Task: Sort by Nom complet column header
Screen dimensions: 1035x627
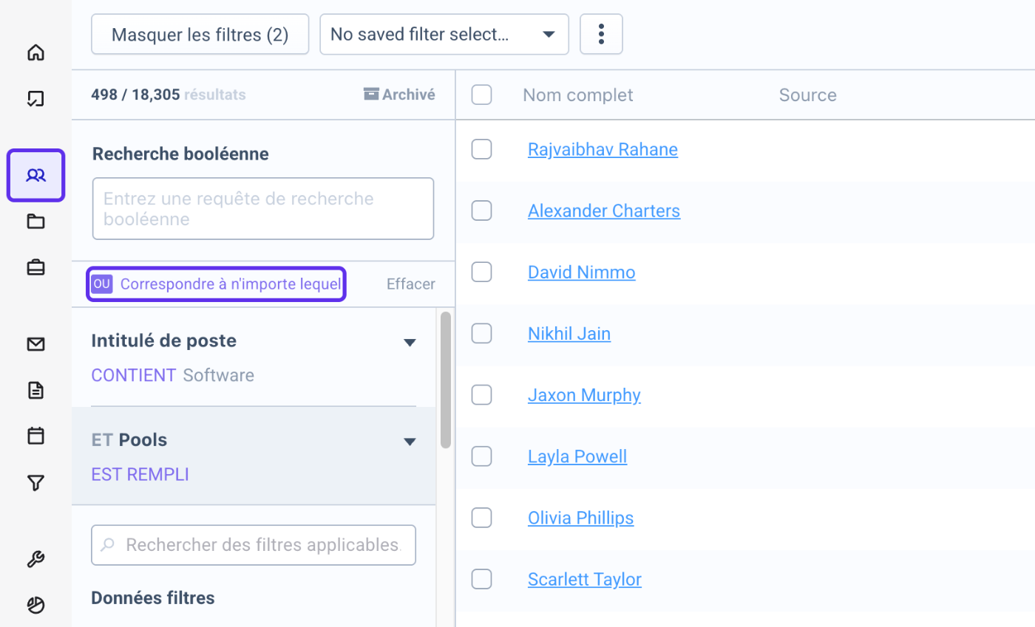Action: point(577,95)
